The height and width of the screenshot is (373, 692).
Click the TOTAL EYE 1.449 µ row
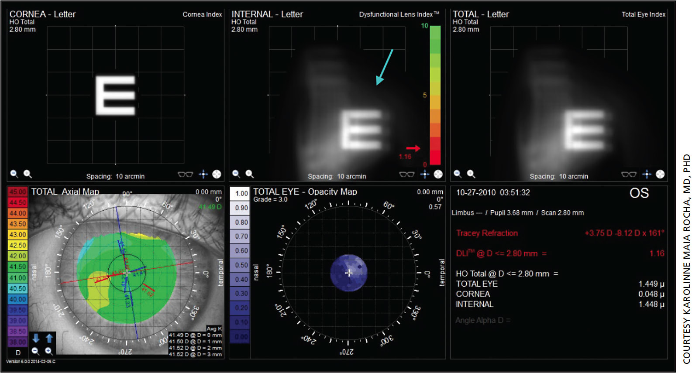[x=560, y=284]
